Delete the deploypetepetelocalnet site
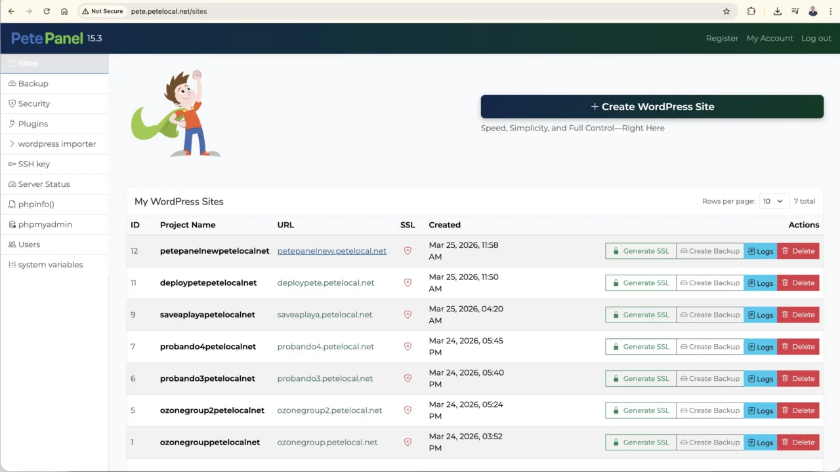This screenshot has height=472, width=840. [x=798, y=283]
